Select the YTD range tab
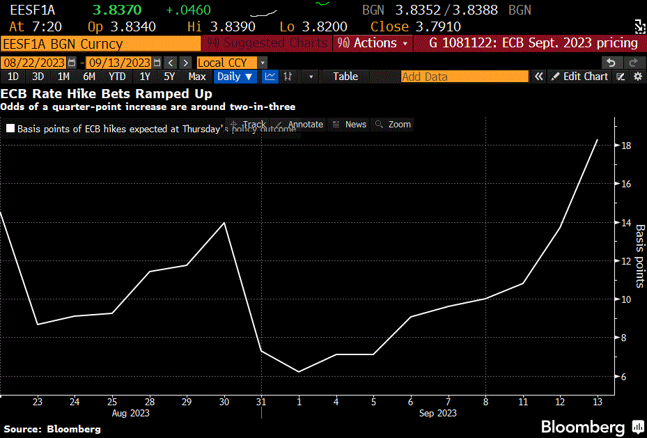 (117, 77)
